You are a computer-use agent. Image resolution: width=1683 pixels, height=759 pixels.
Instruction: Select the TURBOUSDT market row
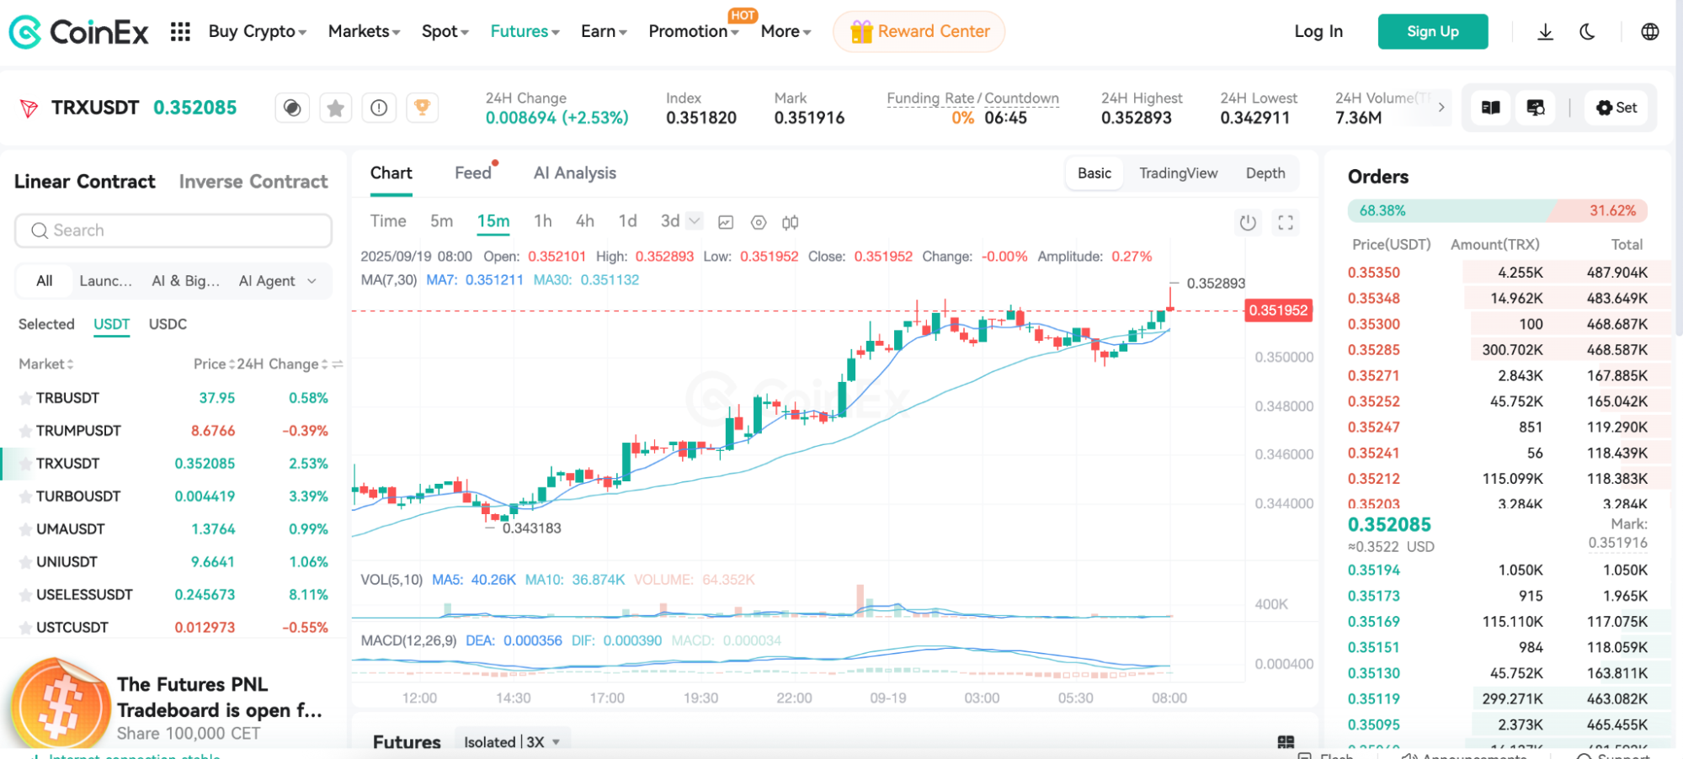pyautogui.click(x=173, y=496)
